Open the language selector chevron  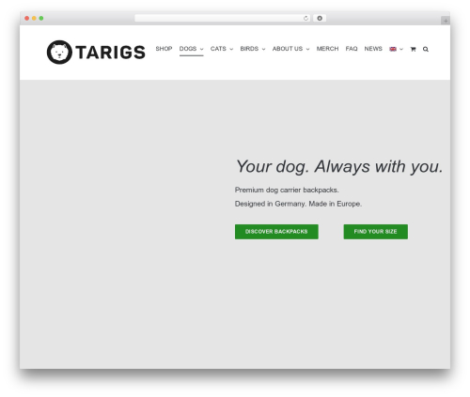pos(401,49)
